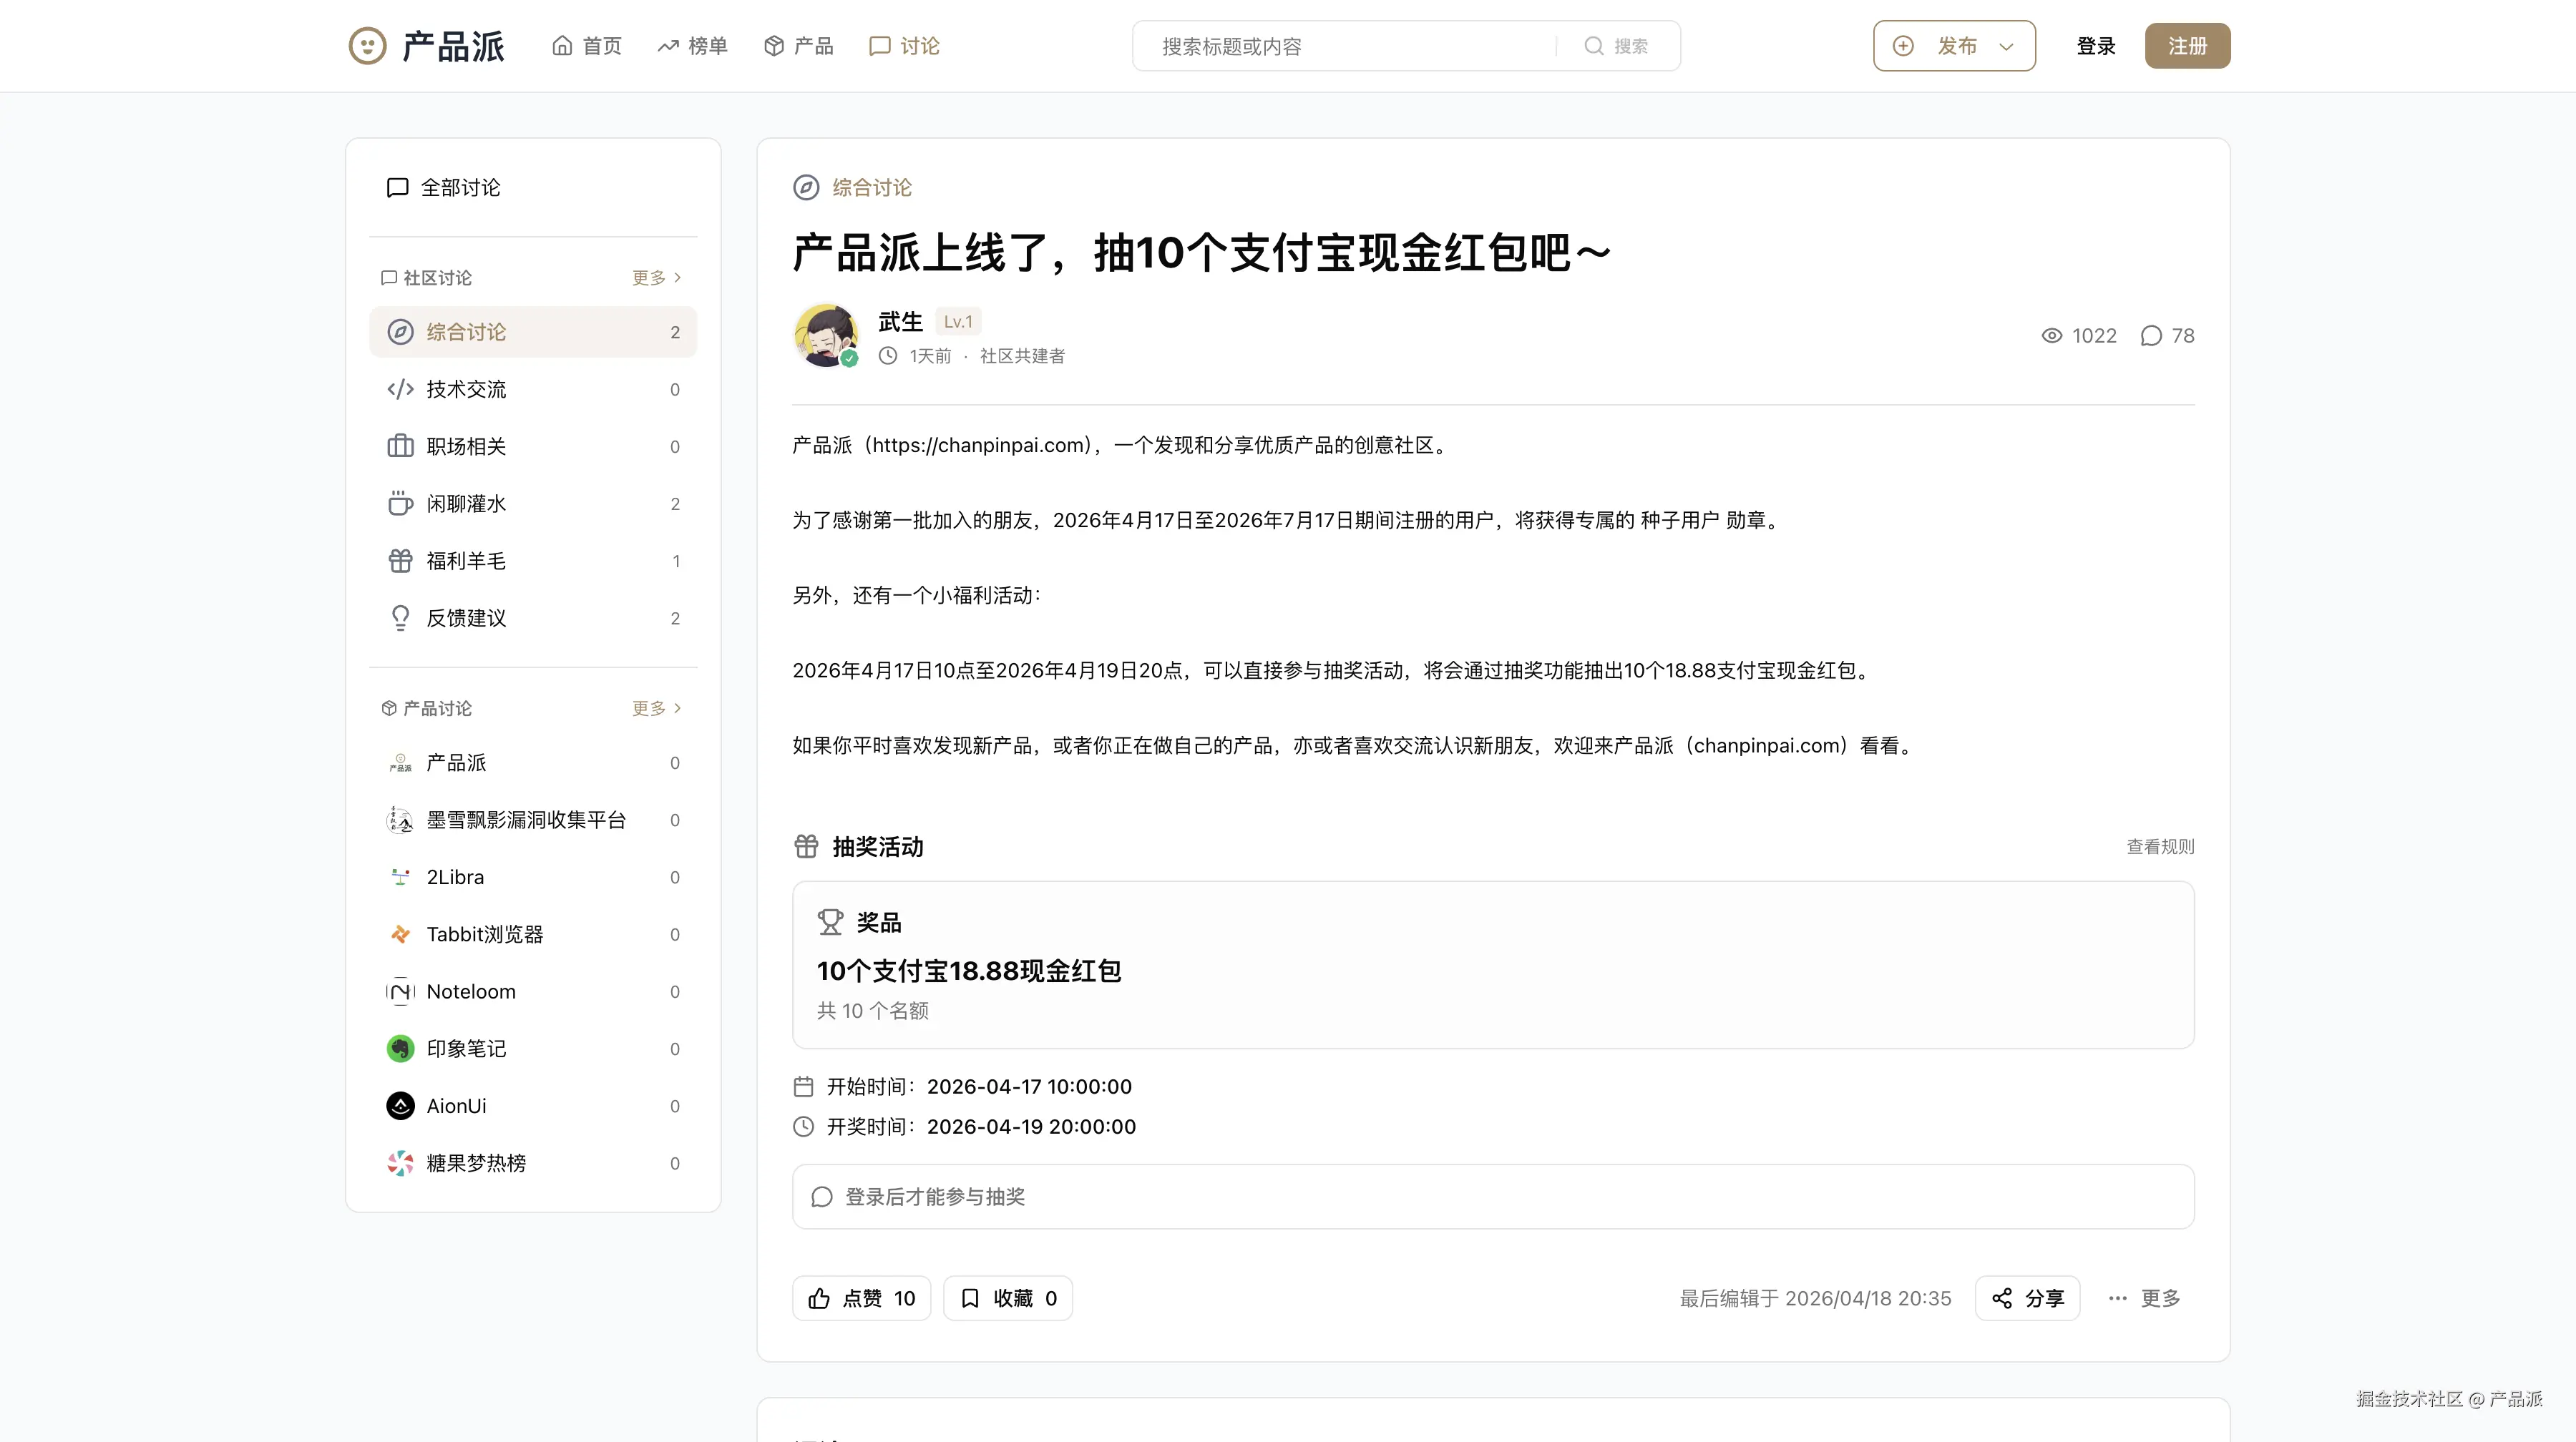Click the Tabbit浏览器 orange icon
Screen dimensions: 2576x1442
(x=400, y=934)
